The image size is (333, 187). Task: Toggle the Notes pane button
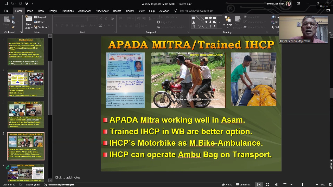click(227, 185)
